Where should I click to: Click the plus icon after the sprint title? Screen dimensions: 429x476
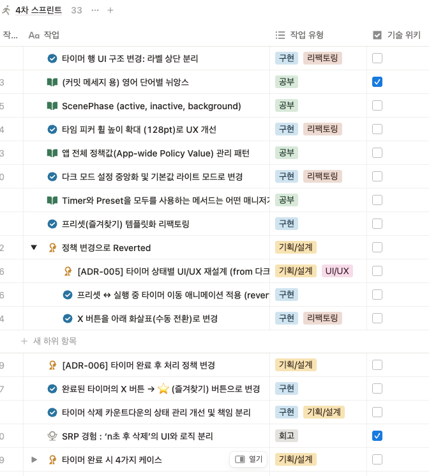coord(110,10)
